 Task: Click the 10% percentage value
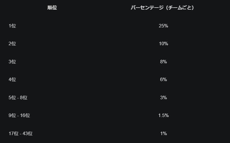(163, 44)
